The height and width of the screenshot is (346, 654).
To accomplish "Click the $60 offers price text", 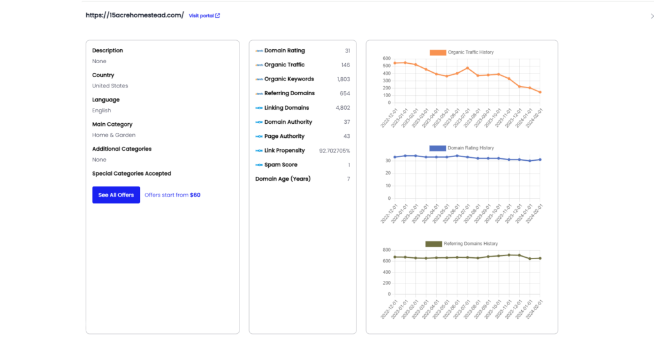I will coord(195,195).
